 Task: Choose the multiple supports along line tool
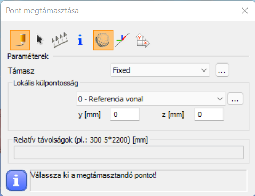click(x=60, y=40)
